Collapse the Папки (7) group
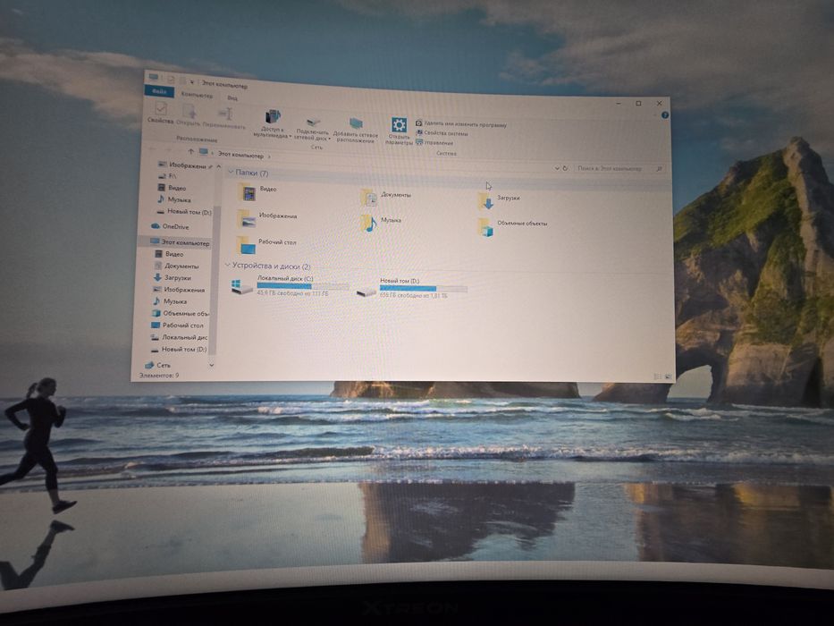This screenshot has height=626, width=834. 231,173
